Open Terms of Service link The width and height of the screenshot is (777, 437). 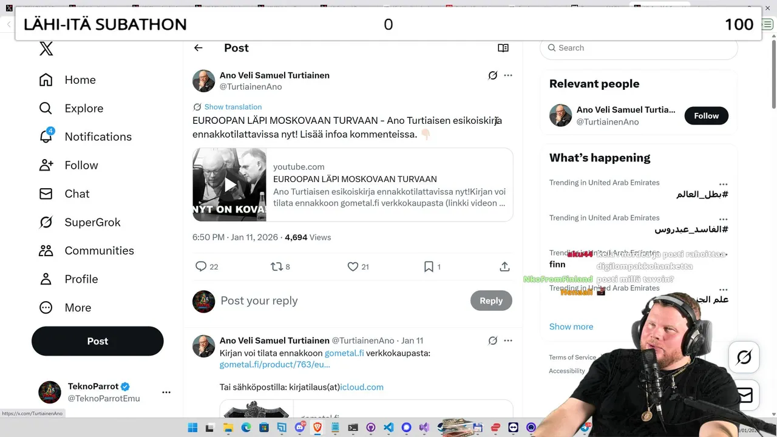tap(572, 357)
